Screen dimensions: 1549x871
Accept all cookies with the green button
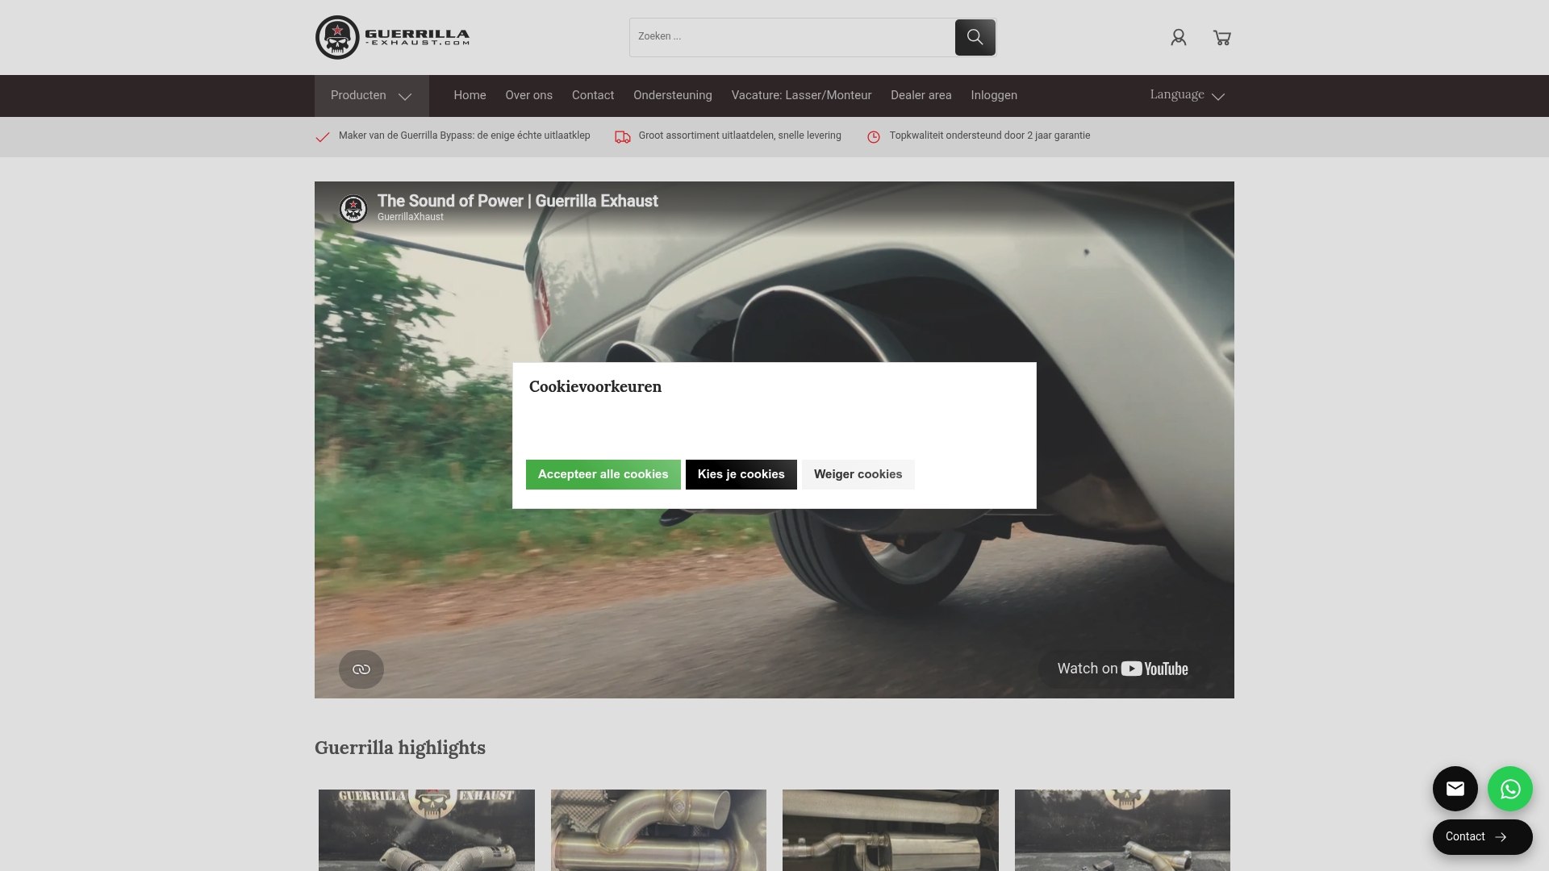point(603,474)
